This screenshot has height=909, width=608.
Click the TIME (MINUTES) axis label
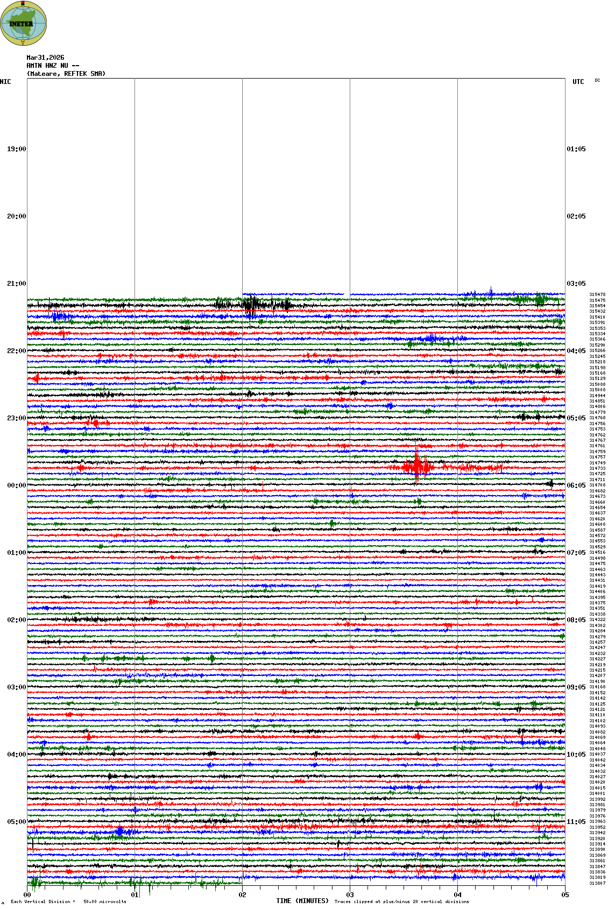[x=302, y=901]
